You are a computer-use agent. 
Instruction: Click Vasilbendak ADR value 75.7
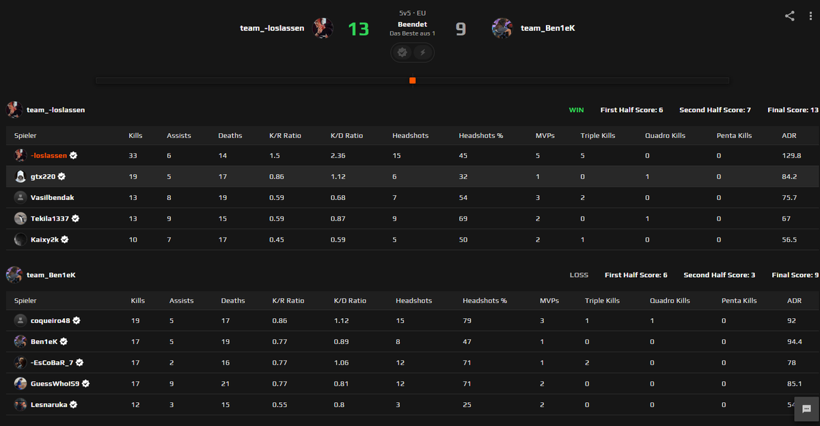tap(789, 197)
